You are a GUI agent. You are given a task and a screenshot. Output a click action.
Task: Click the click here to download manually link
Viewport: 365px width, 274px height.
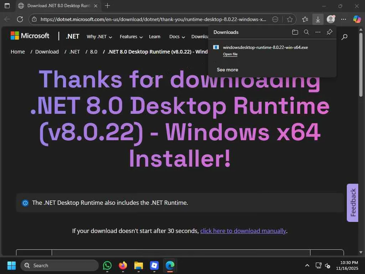click(243, 231)
